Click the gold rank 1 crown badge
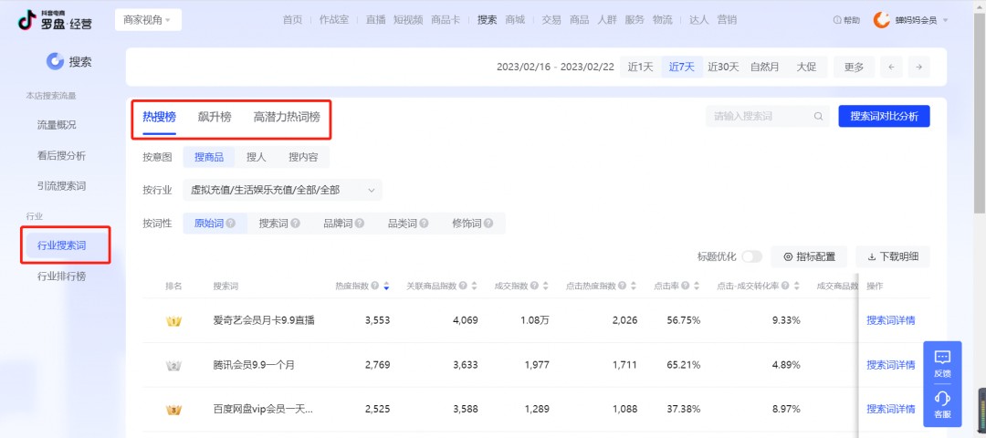This screenshot has height=438, width=986. click(x=173, y=321)
